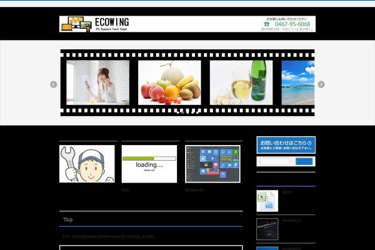Open the dark Windows10 sidebar thumbnail
The image size is (375, 250).
[x=267, y=229]
